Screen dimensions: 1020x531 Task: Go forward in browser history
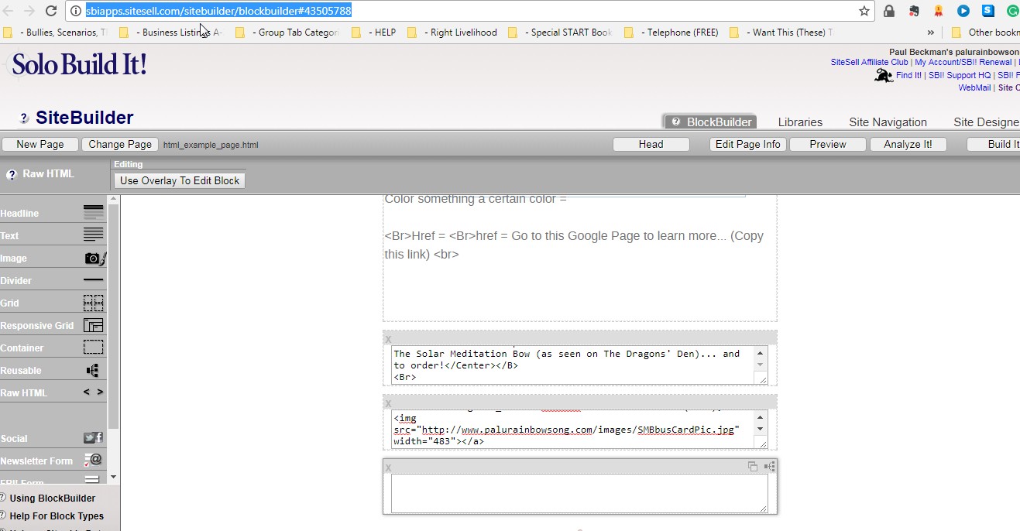[29, 11]
